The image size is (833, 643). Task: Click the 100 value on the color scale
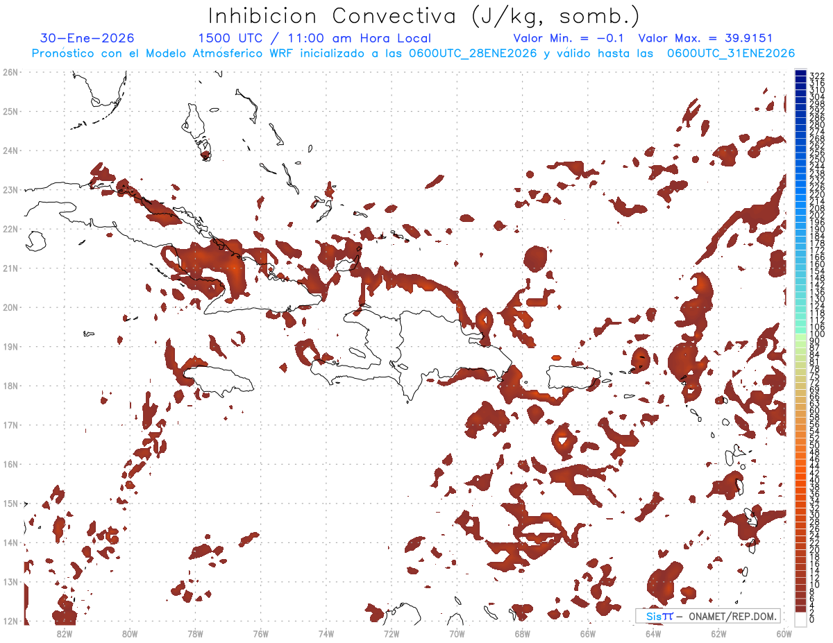pos(816,334)
